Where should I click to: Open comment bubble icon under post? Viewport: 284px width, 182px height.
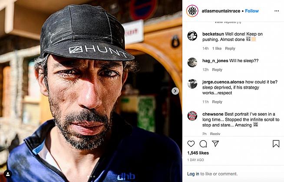(x=203, y=144)
